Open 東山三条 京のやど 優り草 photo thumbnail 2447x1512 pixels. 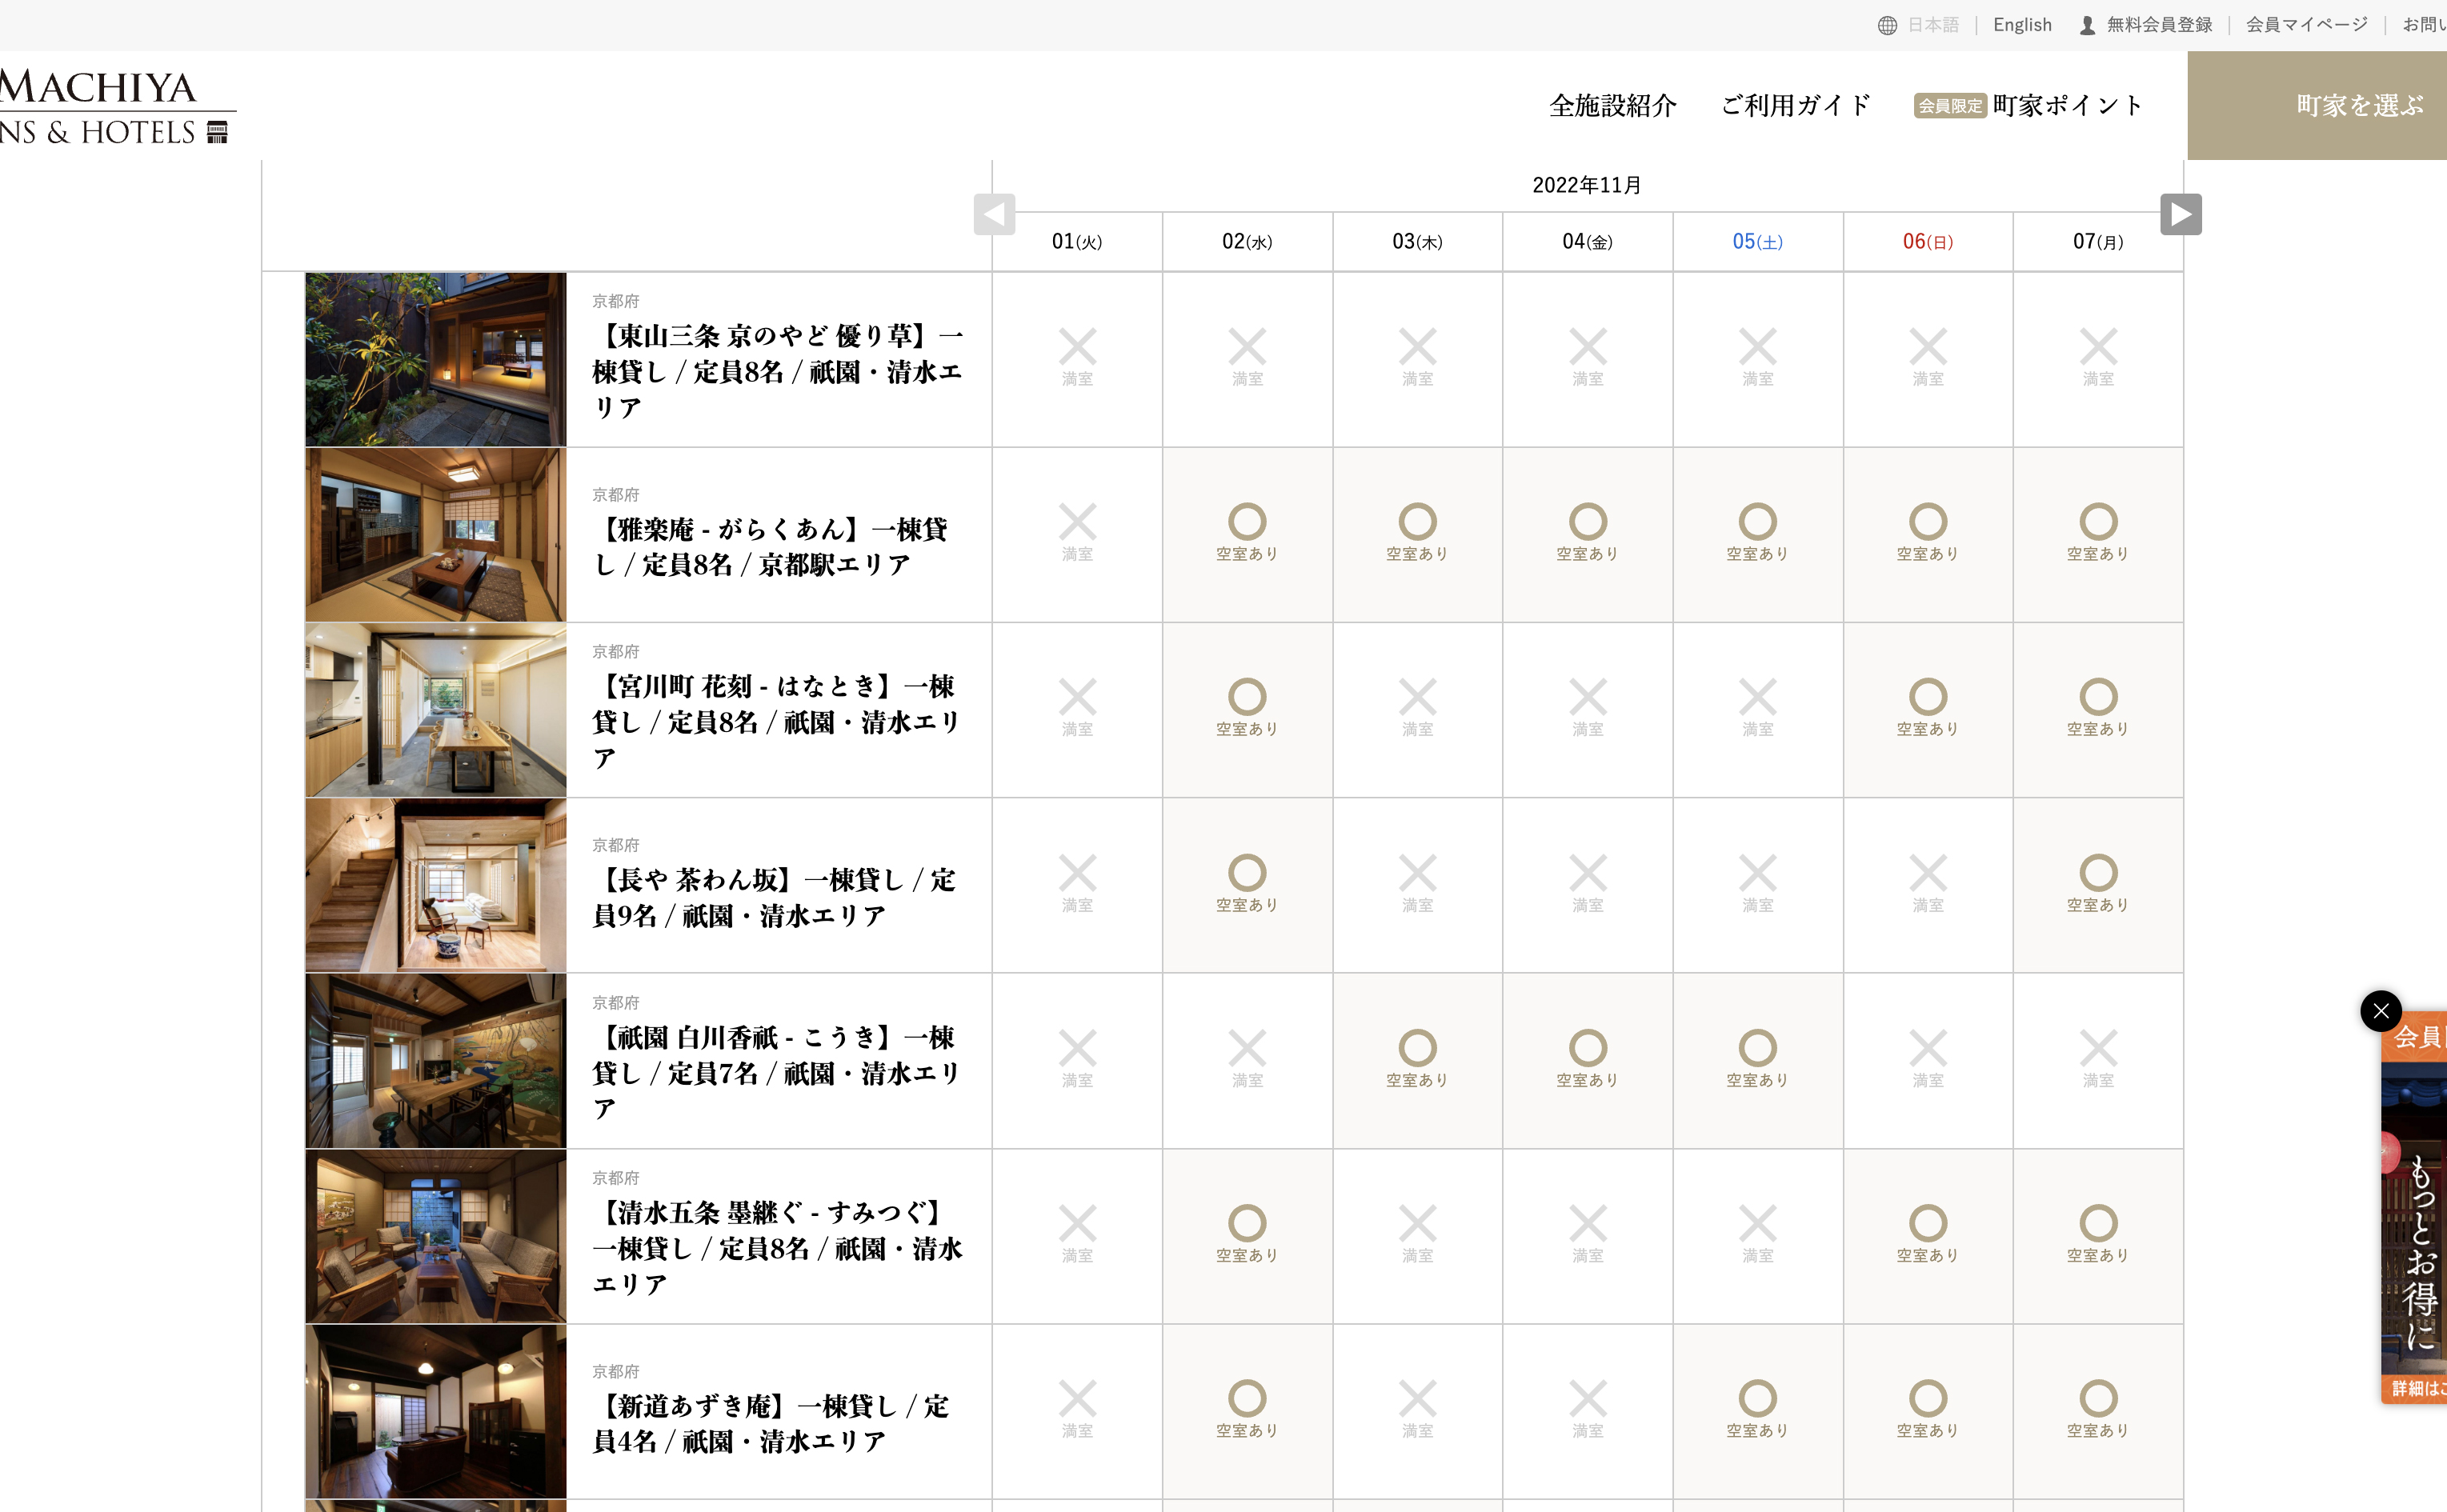pos(435,359)
